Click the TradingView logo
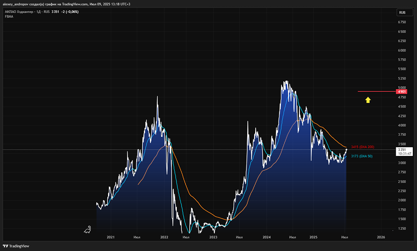 coord(16,246)
